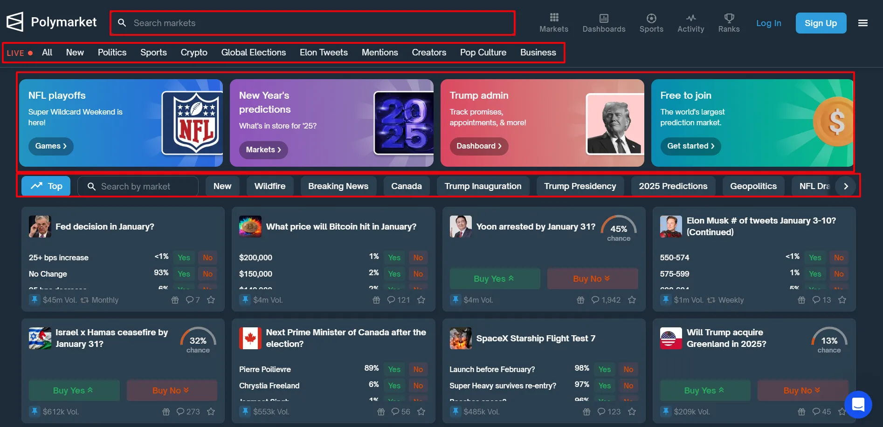This screenshot has height=427, width=883.
Task: Focus the Search by market field
Action: pyautogui.click(x=138, y=186)
